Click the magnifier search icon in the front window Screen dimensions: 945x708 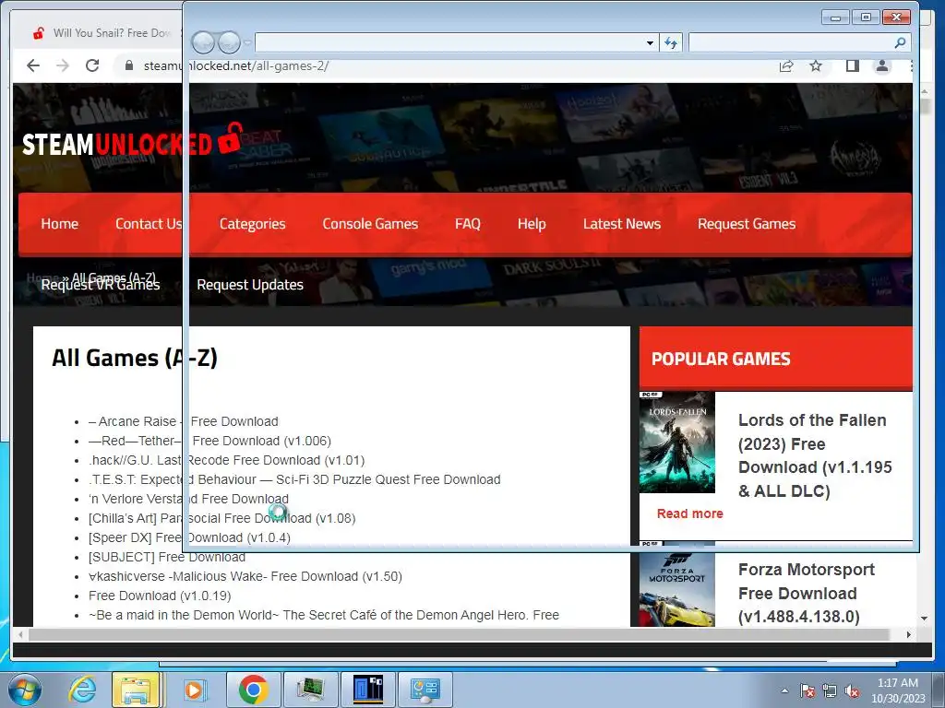(x=900, y=42)
